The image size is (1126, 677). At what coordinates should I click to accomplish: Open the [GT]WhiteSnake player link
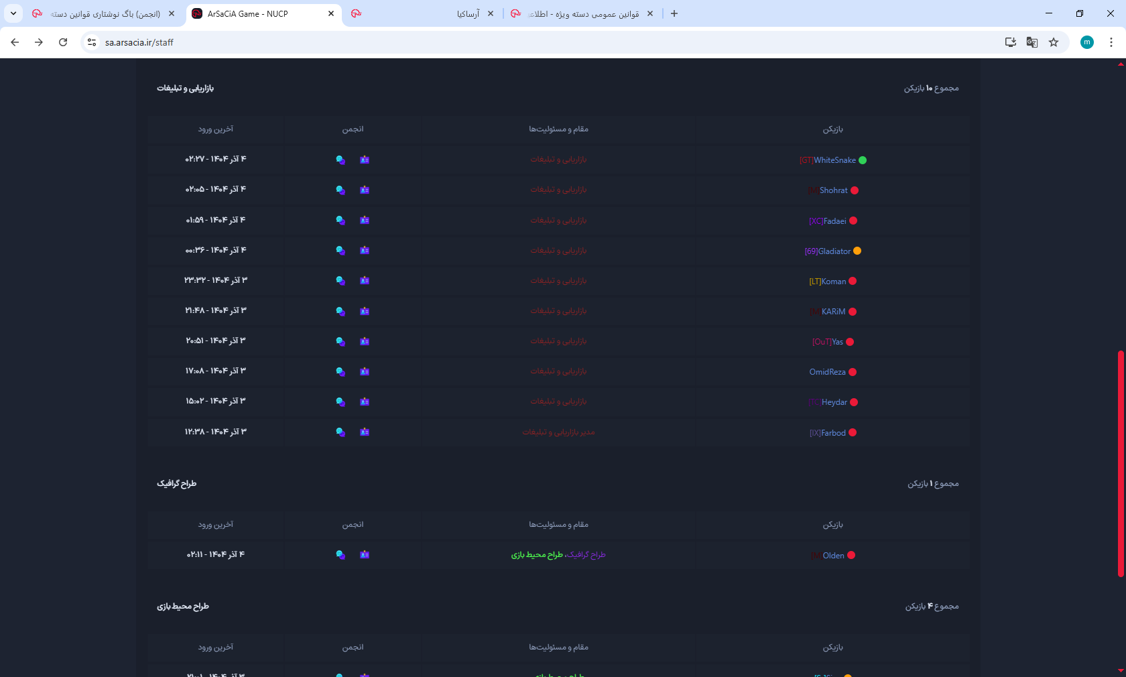(828, 160)
